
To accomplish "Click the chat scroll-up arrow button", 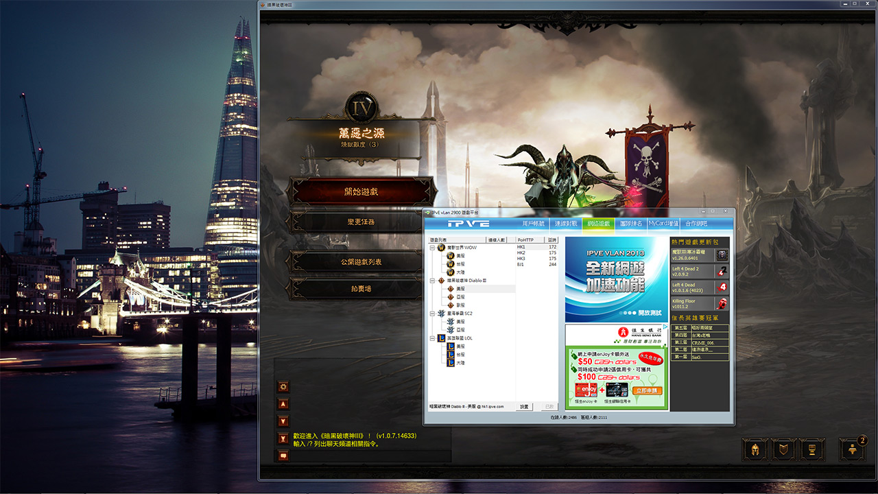I will [283, 404].
